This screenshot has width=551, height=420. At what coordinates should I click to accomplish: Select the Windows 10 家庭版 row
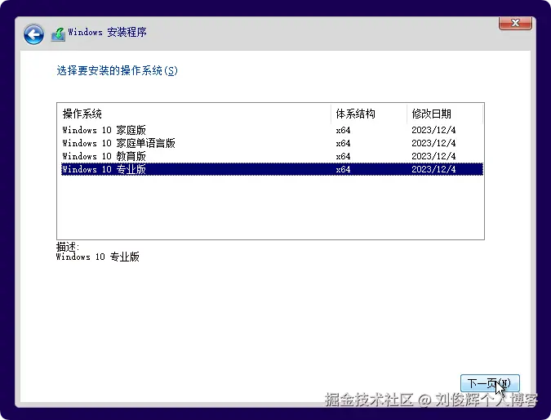coord(273,130)
